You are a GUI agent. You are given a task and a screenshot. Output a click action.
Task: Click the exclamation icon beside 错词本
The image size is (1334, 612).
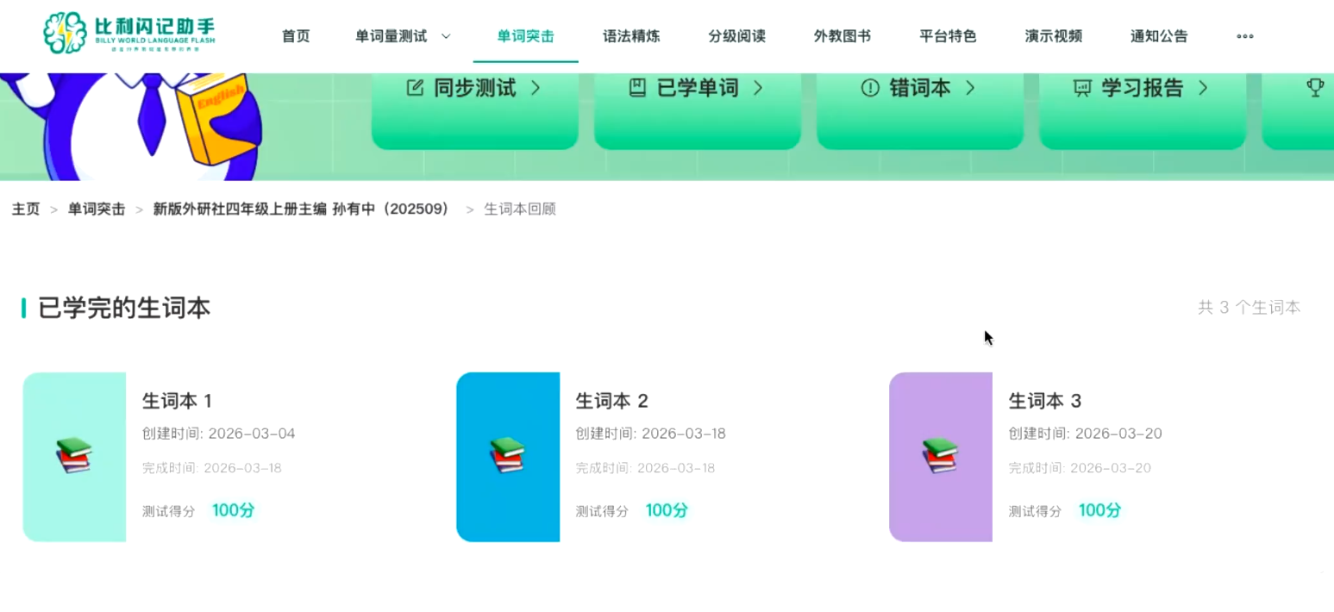click(870, 88)
